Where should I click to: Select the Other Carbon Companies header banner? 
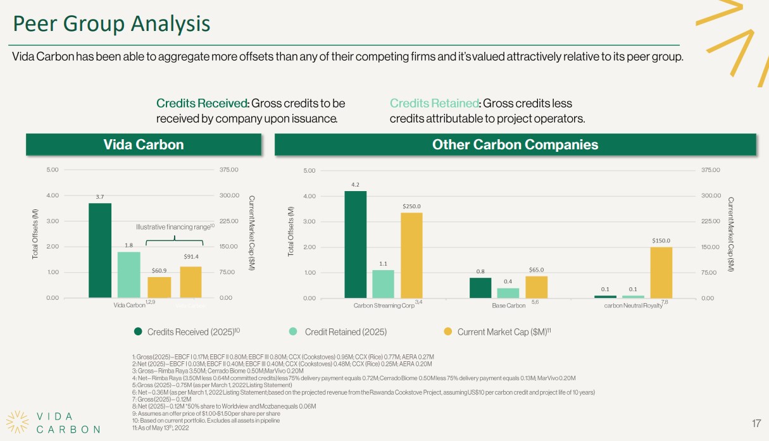(515, 145)
